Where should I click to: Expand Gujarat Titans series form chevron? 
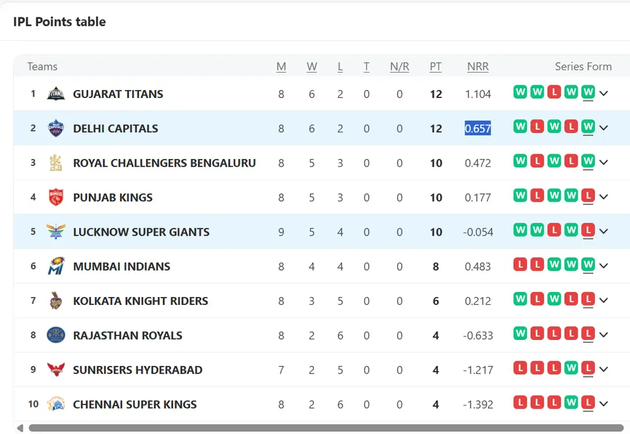(603, 93)
